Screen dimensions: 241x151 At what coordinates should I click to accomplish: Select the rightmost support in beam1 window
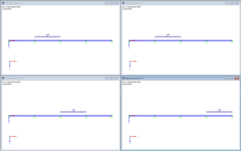(232, 42)
